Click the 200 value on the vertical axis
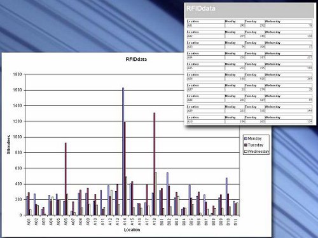The height and width of the screenshot is (238, 318). click(x=18, y=200)
